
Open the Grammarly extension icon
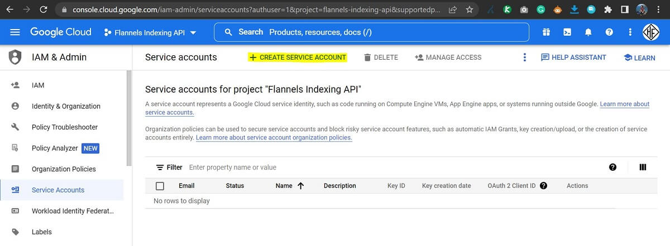540,9
